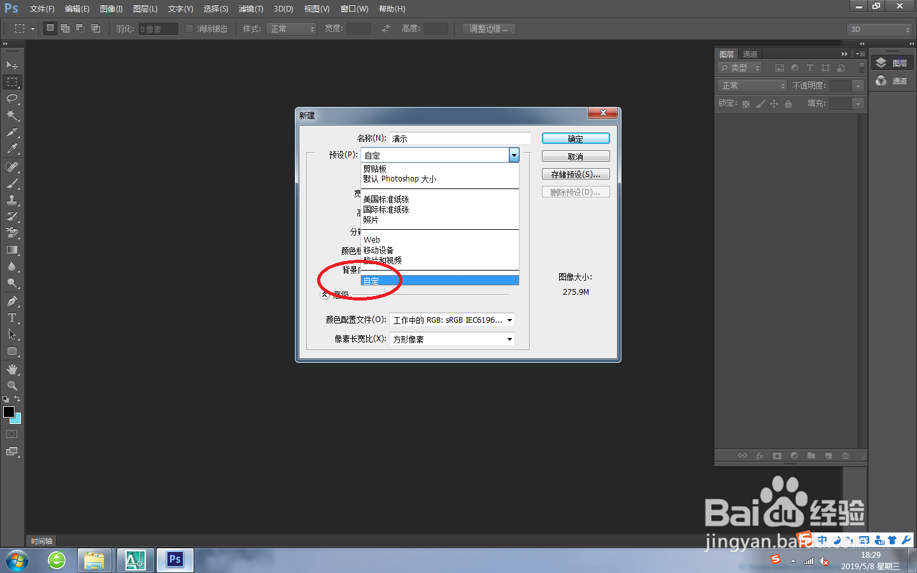Select the Zoom tool
The height and width of the screenshot is (573, 917).
pyautogui.click(x=12, y=386)
